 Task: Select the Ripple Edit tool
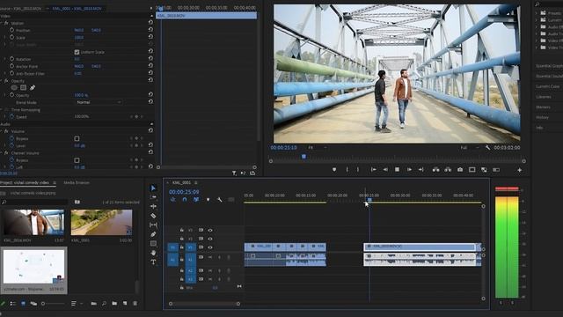tap(153, 206)
